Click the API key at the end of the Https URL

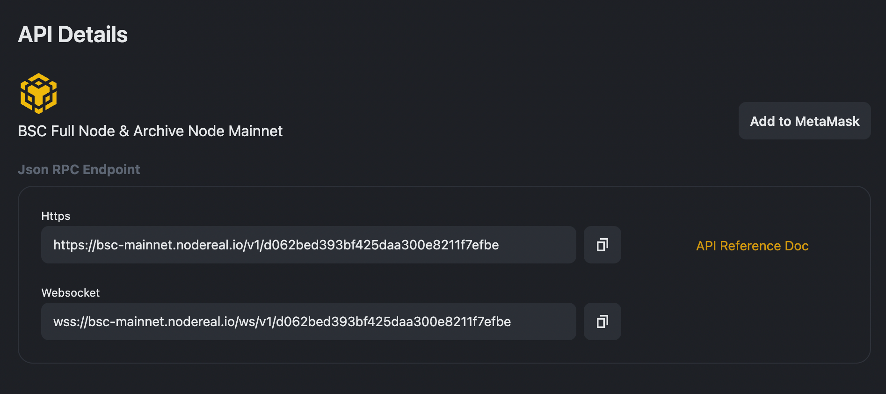[381, 245]
